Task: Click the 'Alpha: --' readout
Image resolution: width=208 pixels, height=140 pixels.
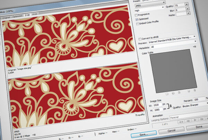Action: [103, 133]
